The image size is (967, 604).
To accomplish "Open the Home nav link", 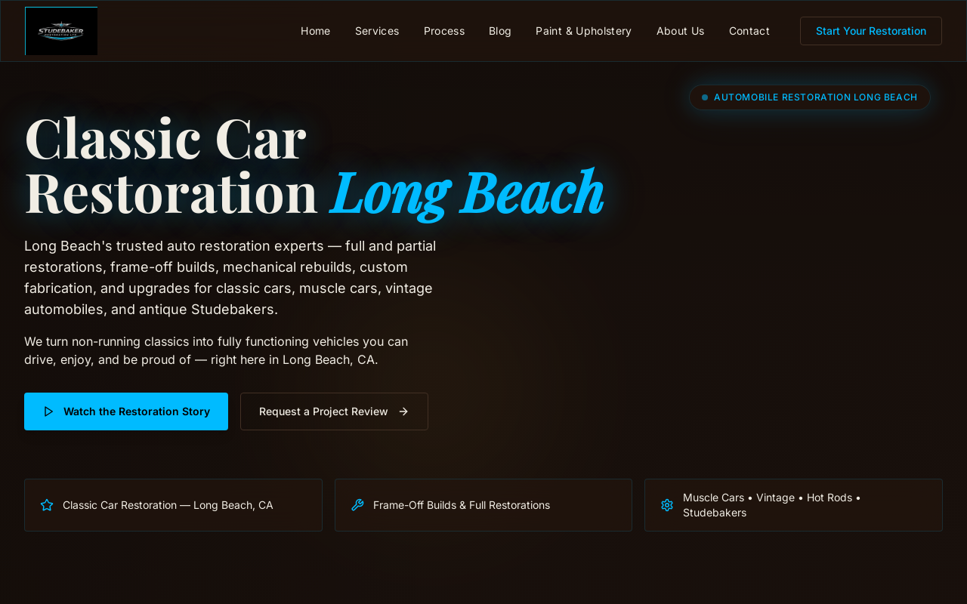I will point(316,31).
